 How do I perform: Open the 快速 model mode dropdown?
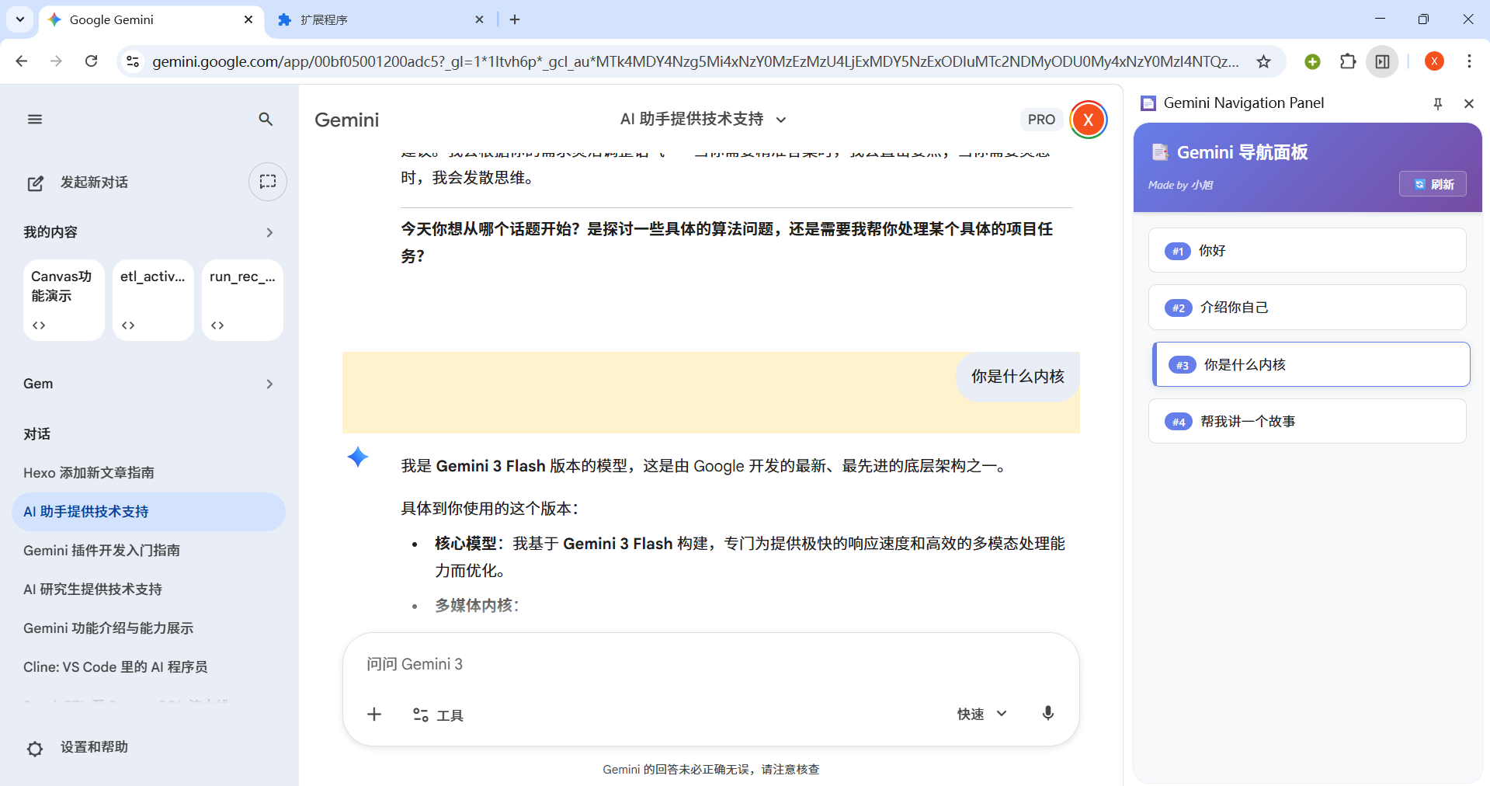pos(981,714)
